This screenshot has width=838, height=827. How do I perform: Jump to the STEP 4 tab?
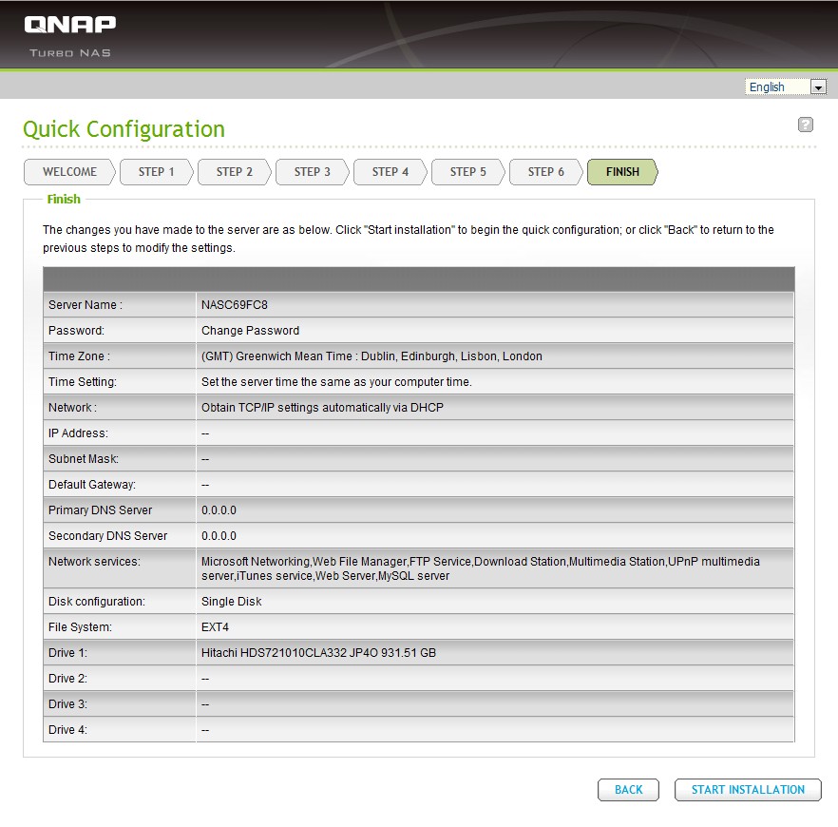(x=390, y=172)
